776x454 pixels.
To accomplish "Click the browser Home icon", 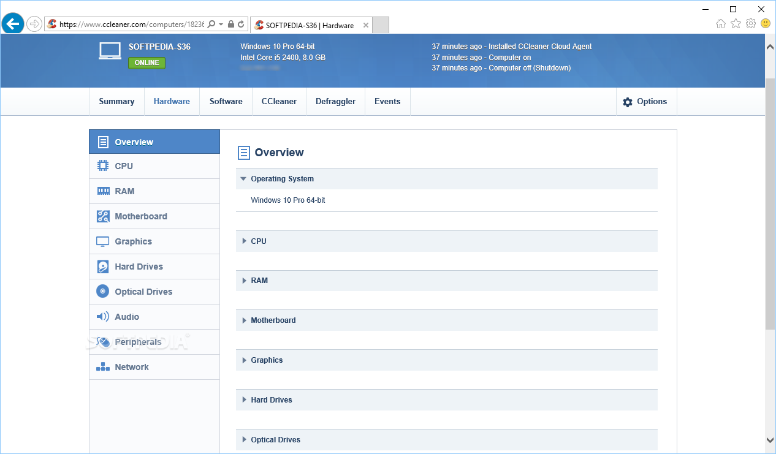I will (x=721, y=24).
